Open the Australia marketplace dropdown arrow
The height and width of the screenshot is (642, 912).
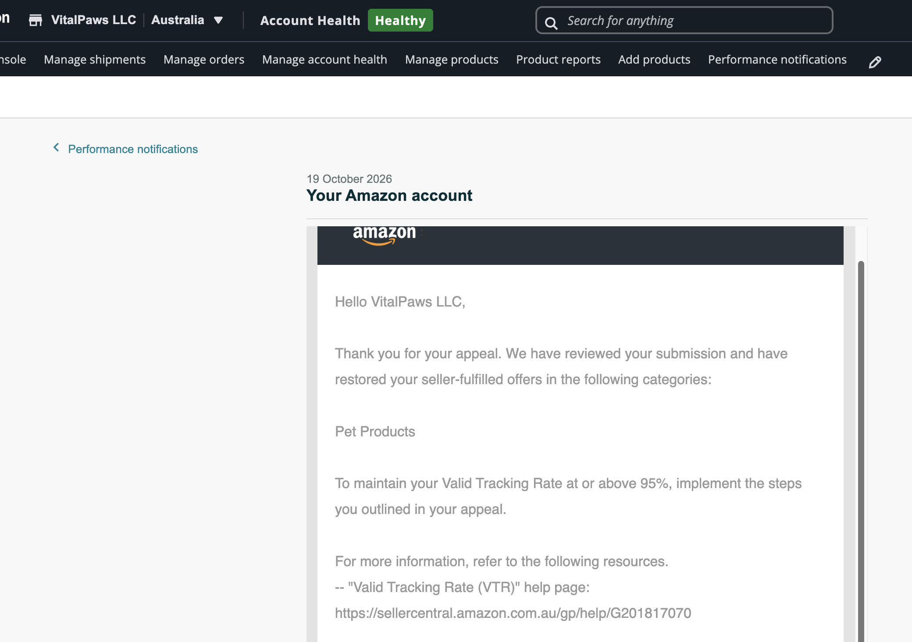click(x=218, y=20)
